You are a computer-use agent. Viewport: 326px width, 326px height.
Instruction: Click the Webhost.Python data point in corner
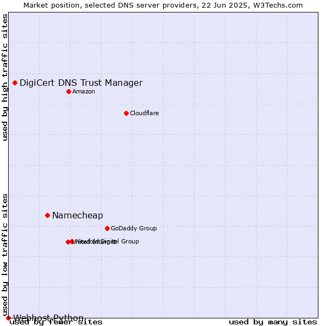(8, 318)
